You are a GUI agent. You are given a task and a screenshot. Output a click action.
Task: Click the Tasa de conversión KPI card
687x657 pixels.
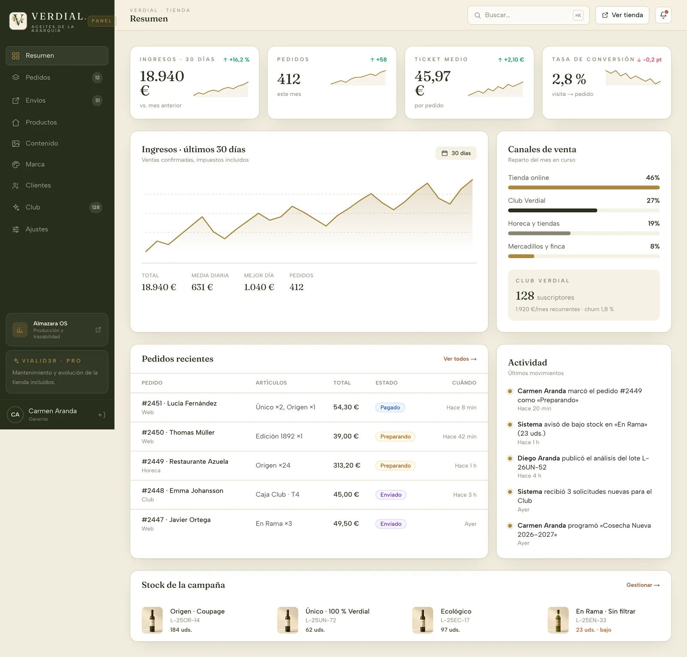[x=607, y=82]
